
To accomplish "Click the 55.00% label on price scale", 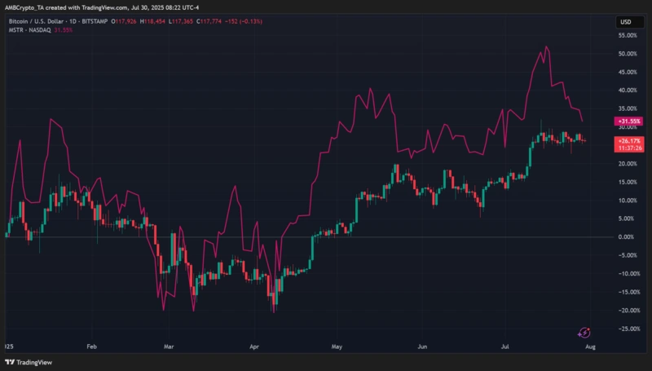I will [x=626, y=36].
